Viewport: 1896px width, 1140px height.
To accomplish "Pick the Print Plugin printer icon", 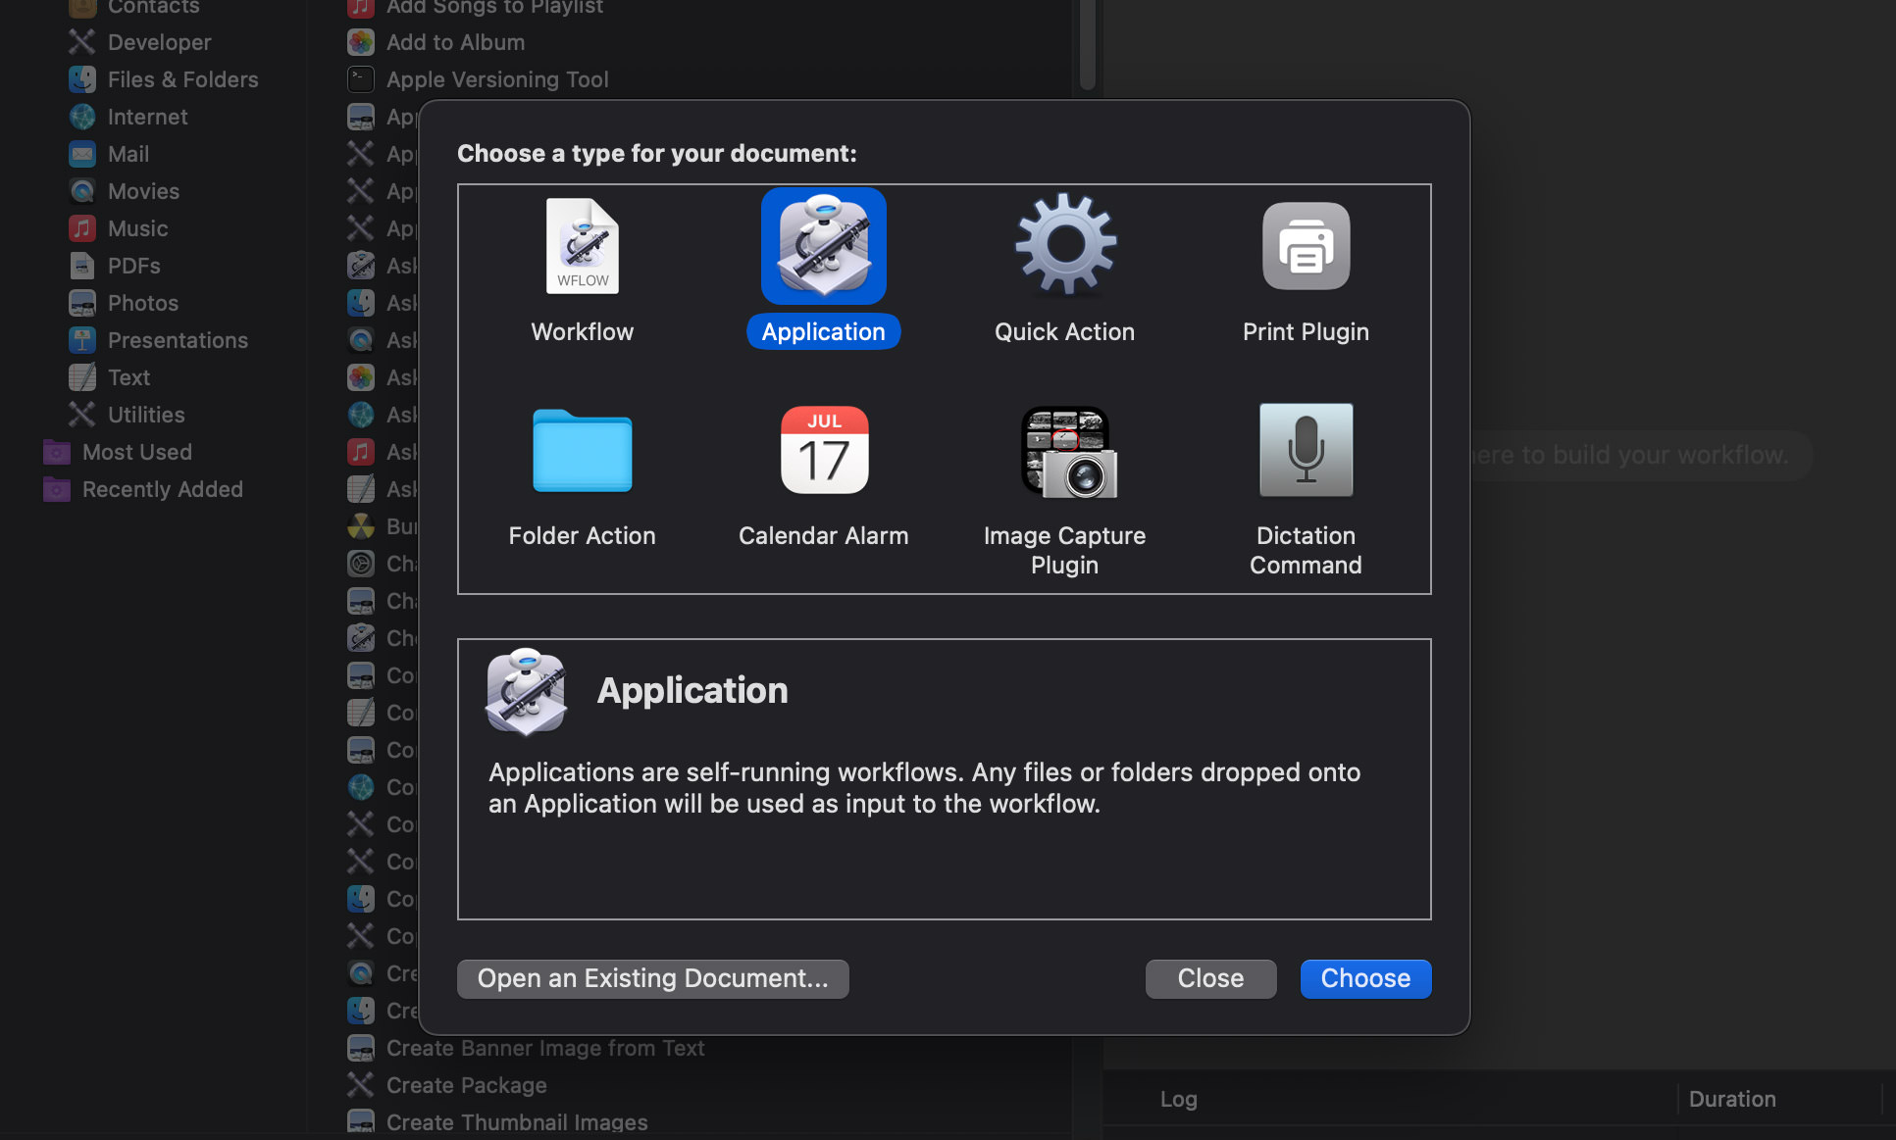I will (1306, 246).
